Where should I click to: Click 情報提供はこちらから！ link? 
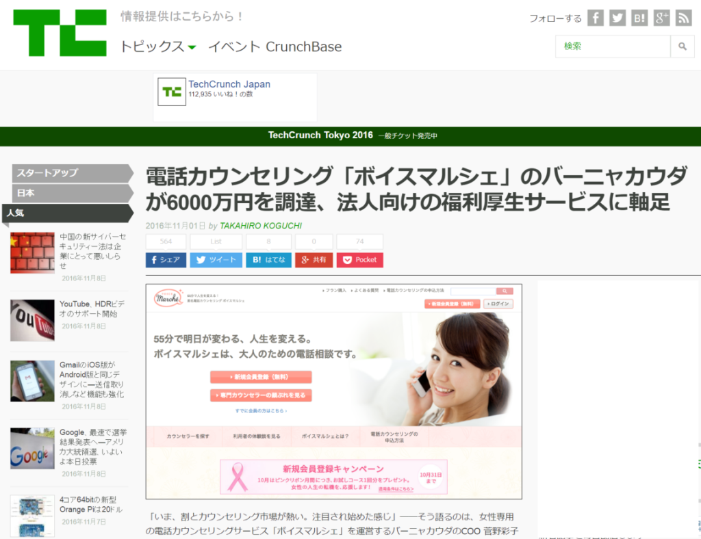pyautogui.click(x=181, y=16)
